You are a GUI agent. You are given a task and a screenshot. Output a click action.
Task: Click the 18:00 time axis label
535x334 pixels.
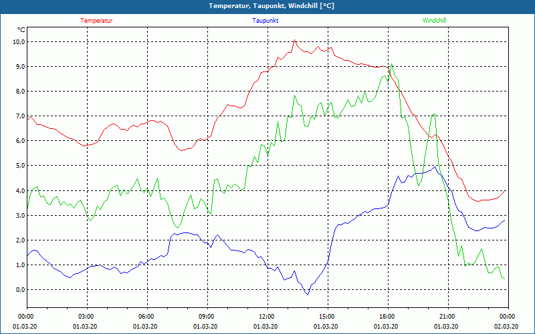click(388, 317)
